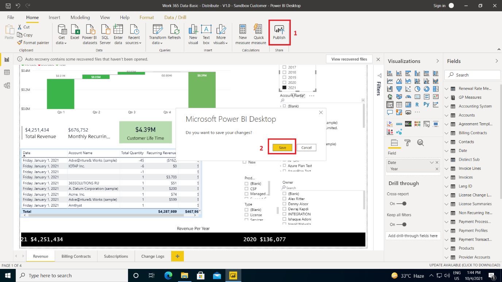Click View recovered files button
Screen dimensions: 502x282
point(349,59)
